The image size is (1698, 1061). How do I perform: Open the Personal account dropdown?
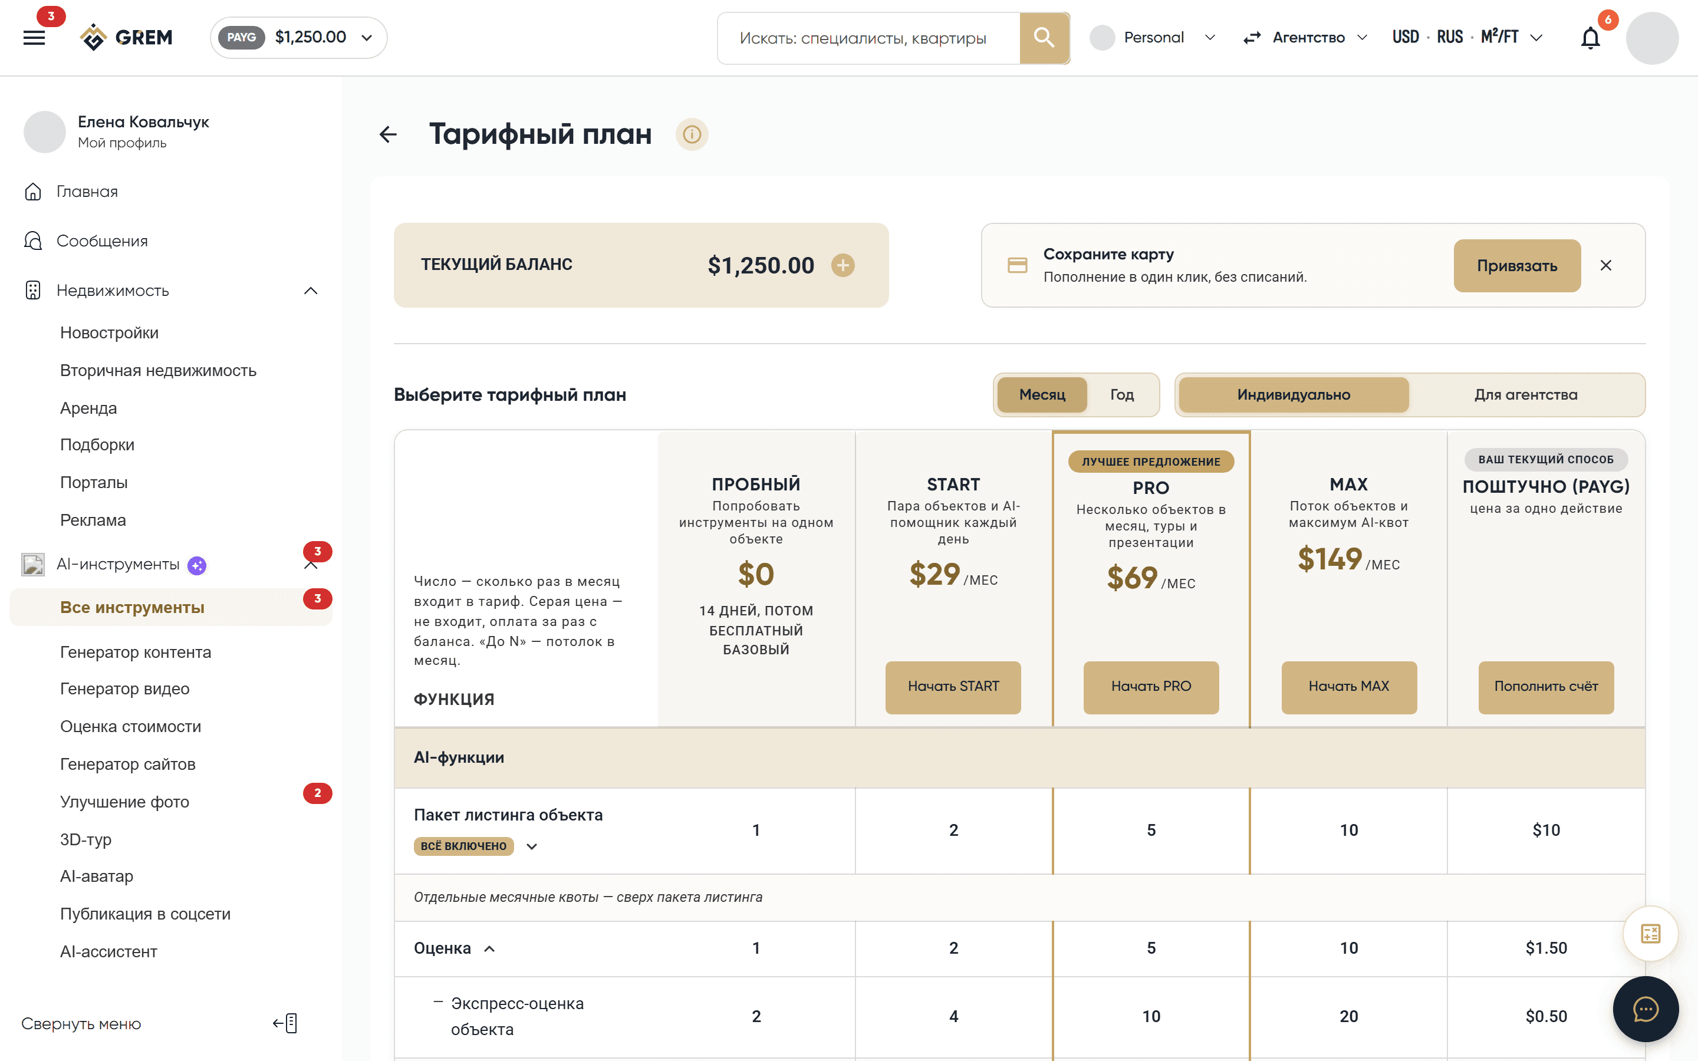pyautogui.click(x=1153, y=38)
